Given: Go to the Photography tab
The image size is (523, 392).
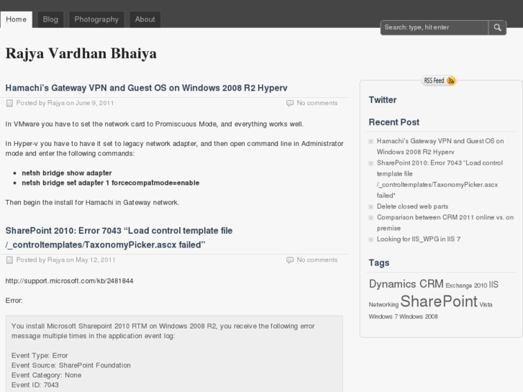Looking at the screenshot, I should [x=96, y=19].
